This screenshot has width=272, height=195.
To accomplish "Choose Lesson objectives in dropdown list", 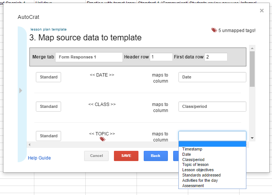I will [212, 170].
